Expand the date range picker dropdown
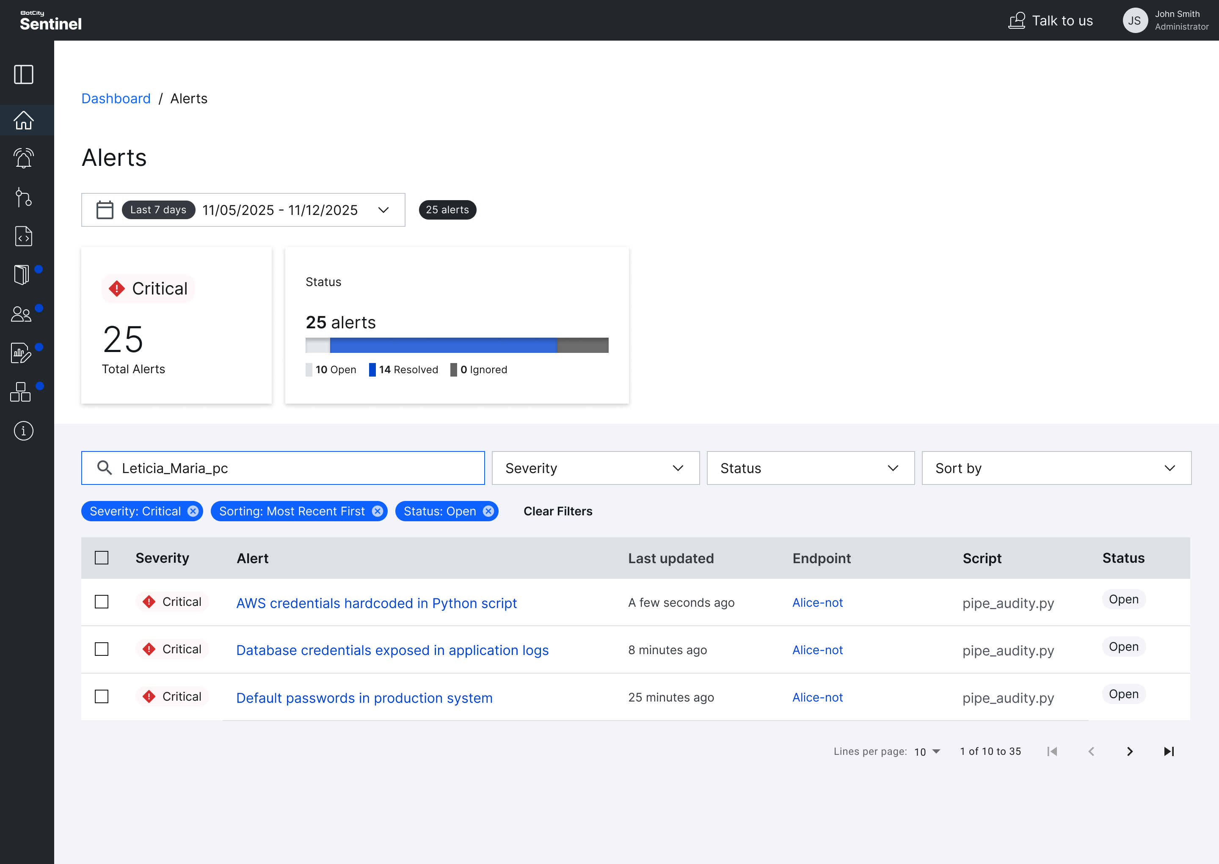1219x864 pixels. click(383, 210)
